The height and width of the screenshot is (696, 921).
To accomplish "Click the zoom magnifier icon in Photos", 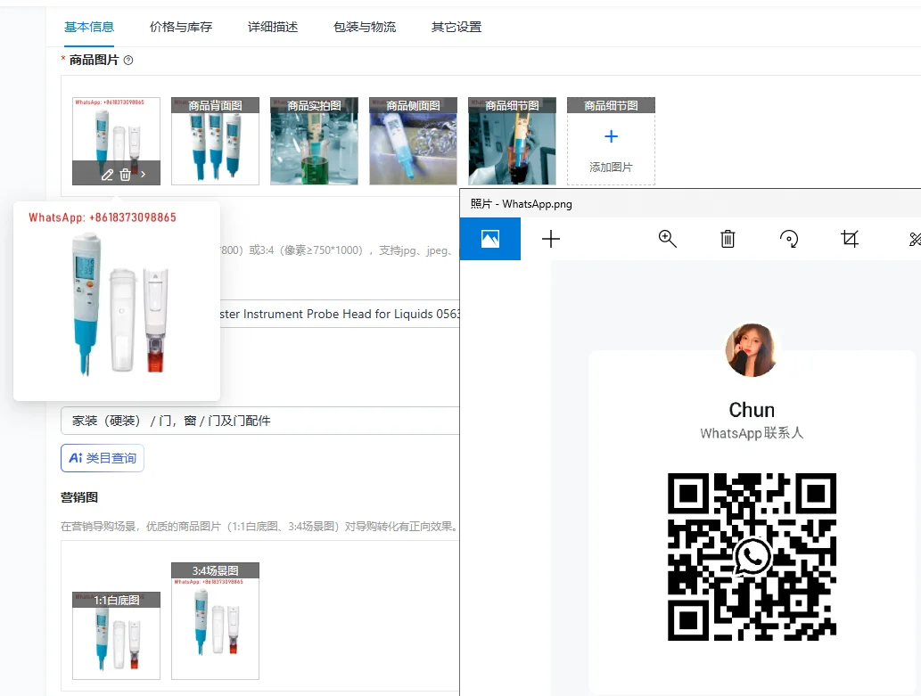I will (x=667, y=239).
